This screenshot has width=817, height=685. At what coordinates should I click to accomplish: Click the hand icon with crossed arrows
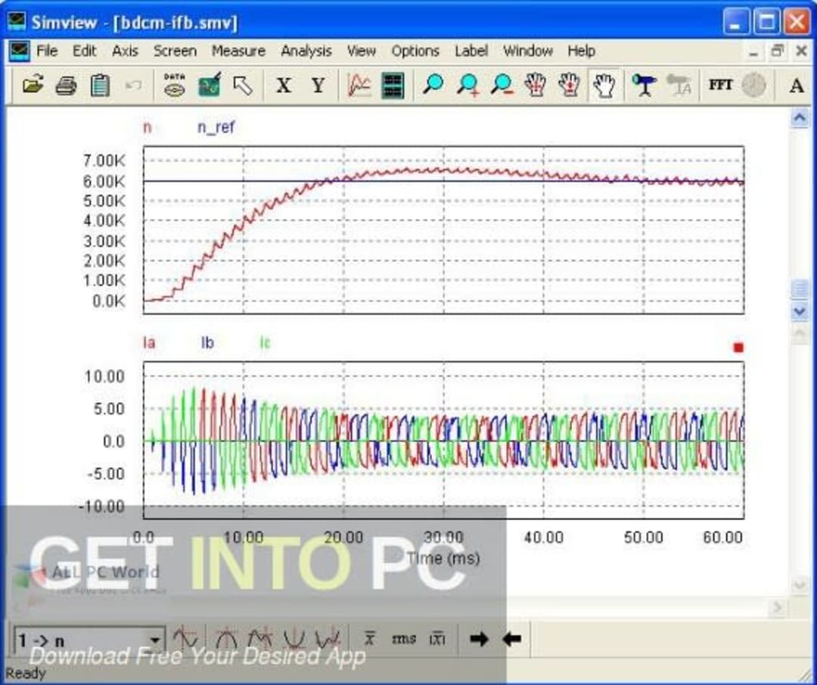pyautogui.click(x=535, y=85)
